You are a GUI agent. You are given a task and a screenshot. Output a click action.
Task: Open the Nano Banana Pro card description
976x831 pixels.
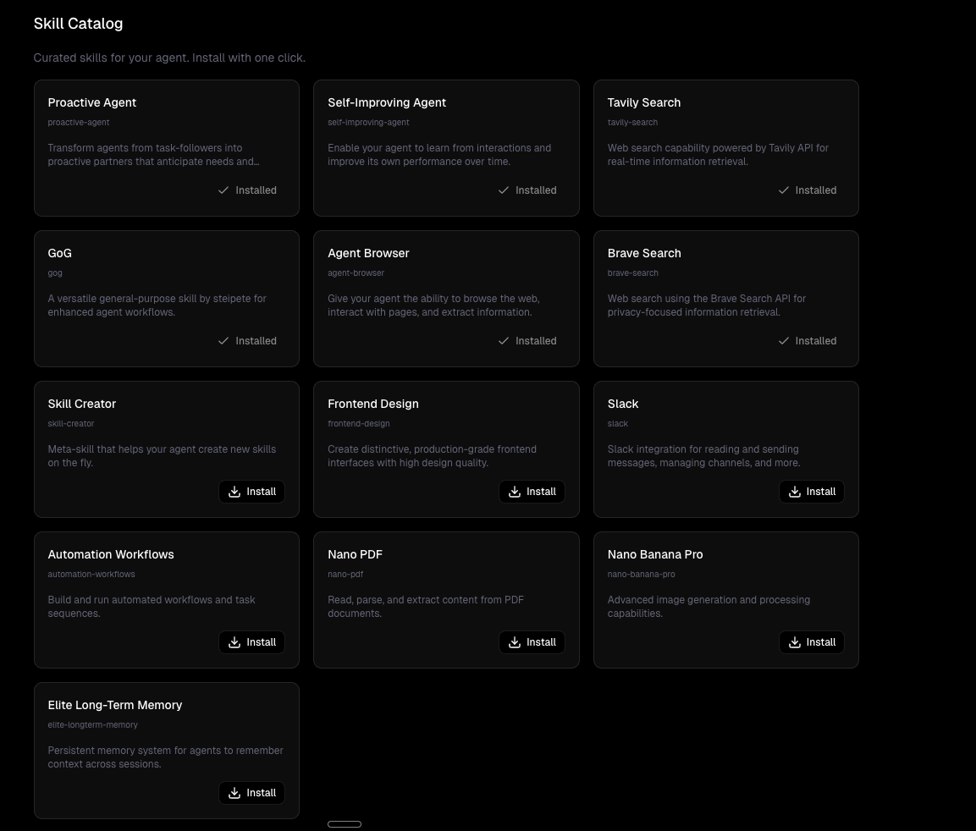coord(709,606)
